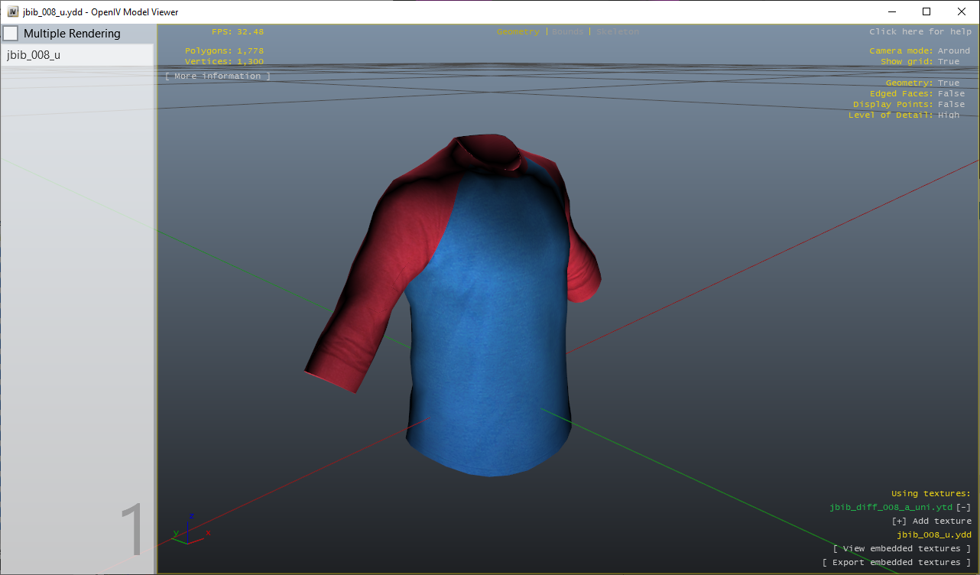Click the jbib_008_u.ydd texture source entry
Viewport: 980px width, 575px height.
point(934,534)
